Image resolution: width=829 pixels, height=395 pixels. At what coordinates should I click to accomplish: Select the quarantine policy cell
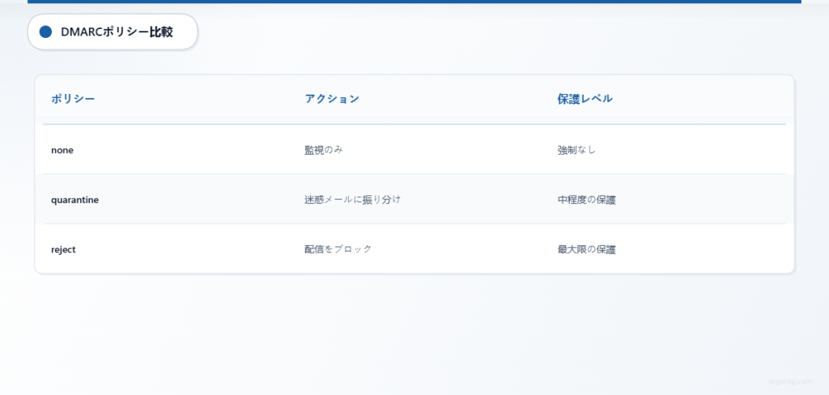[74, 200]
